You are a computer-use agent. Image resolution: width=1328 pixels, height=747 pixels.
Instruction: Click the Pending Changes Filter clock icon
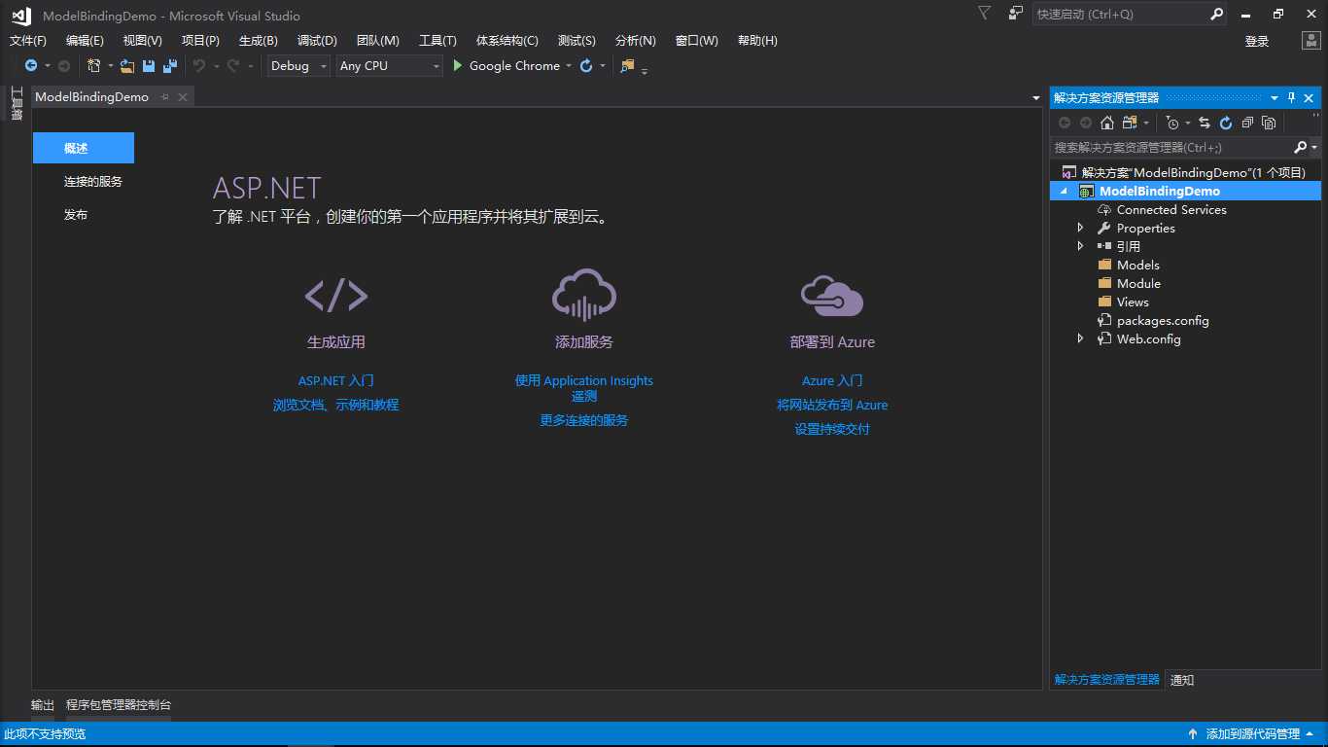click(1172, 123)
